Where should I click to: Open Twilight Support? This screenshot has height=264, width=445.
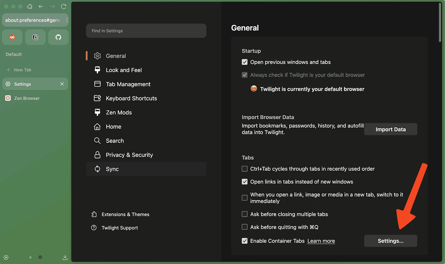coord(114,228)
